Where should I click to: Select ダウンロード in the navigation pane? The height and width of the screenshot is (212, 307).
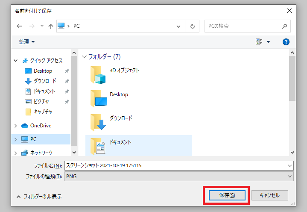(45, 81)
